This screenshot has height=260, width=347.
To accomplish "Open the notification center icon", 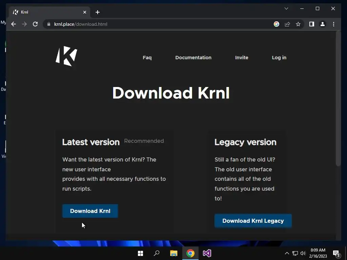I will (x=336, y=254).
